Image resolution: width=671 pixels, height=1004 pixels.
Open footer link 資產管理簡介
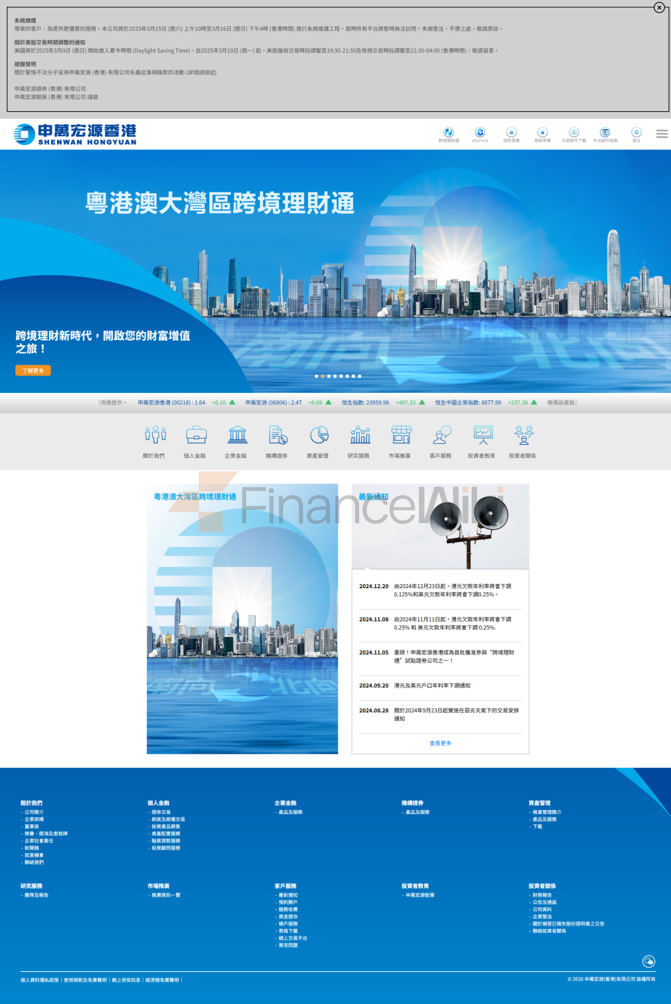pyautogui.click(x=547, y=812)
